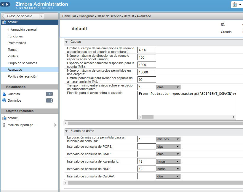
Task: Open related Cuentas list
Action: [14, 94]
